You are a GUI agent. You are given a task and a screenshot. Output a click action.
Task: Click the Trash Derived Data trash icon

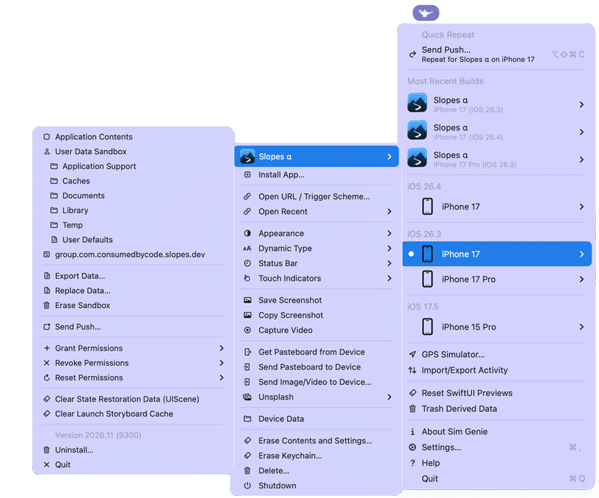[x=411, y=408]
